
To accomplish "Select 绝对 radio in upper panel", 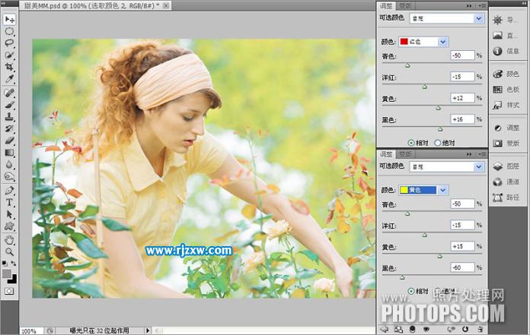I will (x=437, y=142).
